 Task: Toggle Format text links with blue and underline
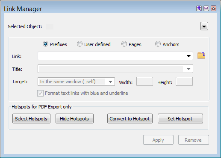(x=40, y=94)
